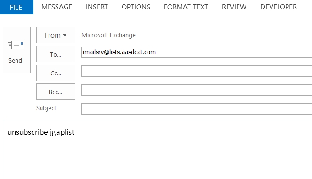Click the Cc... recipients button

point(56,73)
